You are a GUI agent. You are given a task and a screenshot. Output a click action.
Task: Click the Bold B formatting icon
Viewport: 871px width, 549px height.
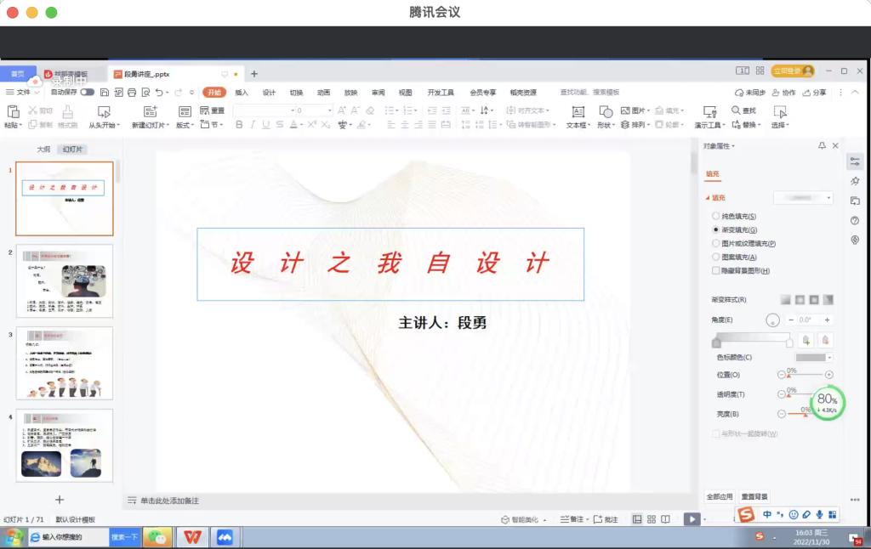[x=239, y=125]
